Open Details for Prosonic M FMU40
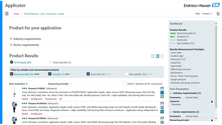 [x=25, y=114]
